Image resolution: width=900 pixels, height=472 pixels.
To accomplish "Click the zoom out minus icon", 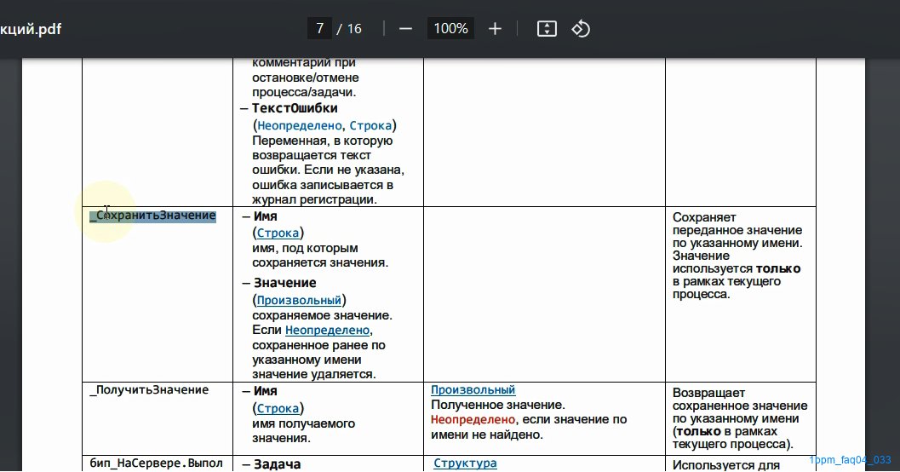I will click(406, 29).
